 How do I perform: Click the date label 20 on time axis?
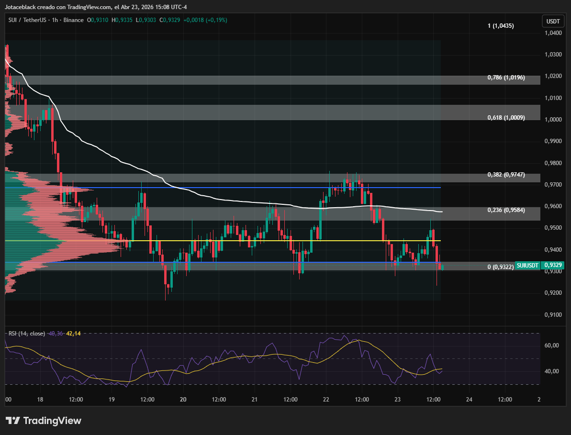tap(183, 400)
